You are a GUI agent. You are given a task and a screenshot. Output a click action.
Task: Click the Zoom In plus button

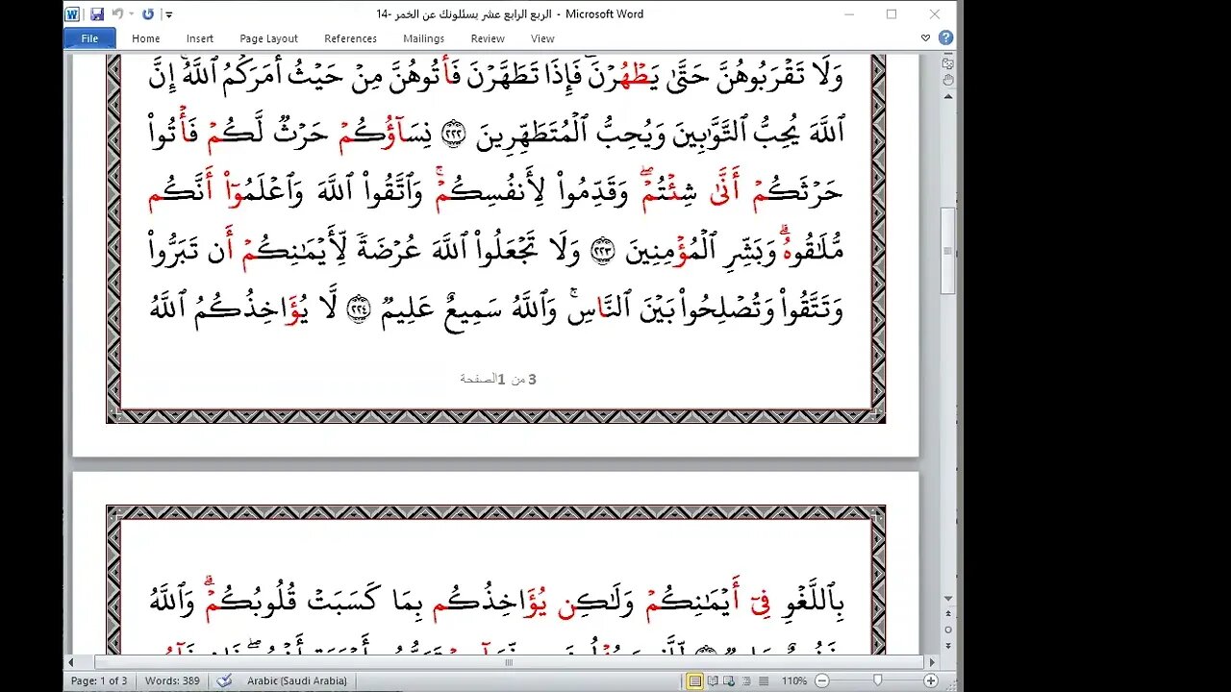click(x=931, y=681)
